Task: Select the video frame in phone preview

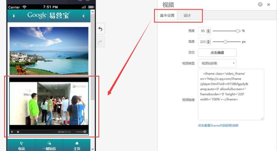Action: tap(49, 106)
